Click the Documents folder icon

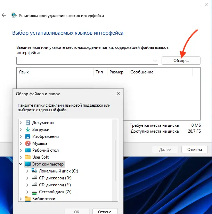point(28,123)
